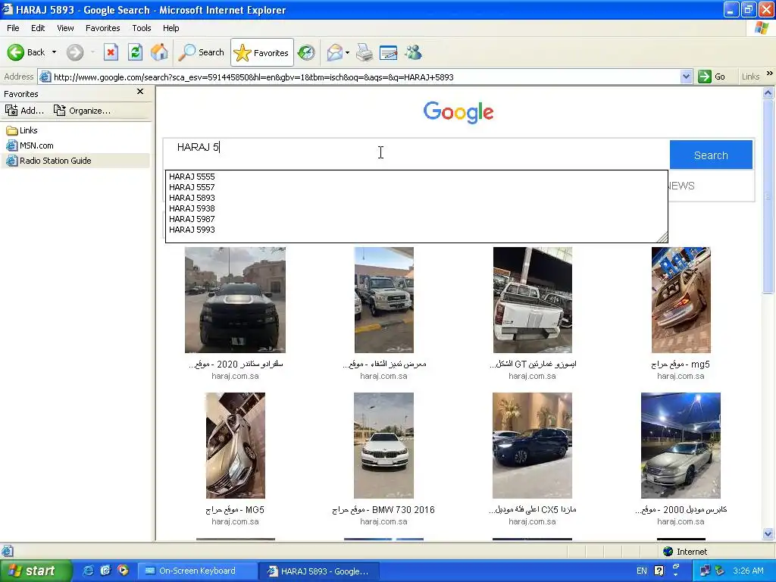Click the BMW 730 2016 caption link
The height and width of the screenshot is (582, 776).
[383, 510]
